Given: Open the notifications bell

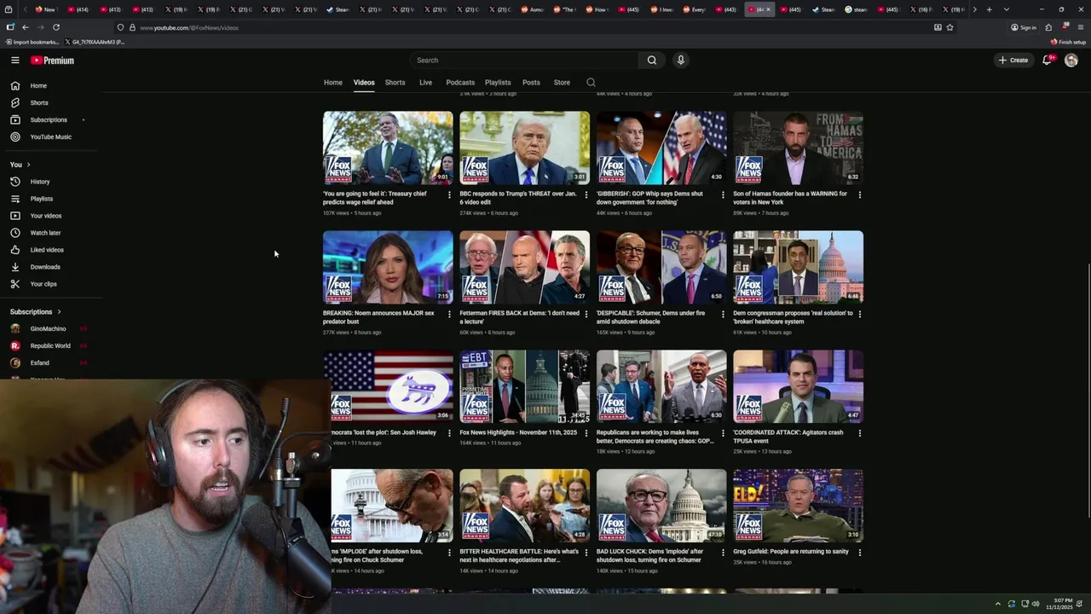Looking at the screenshot, I should (1047, 61).
